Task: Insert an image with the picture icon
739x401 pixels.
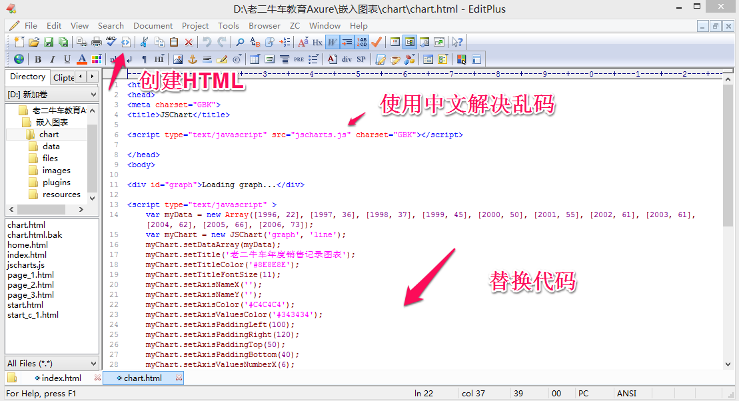Action: [x=178, y=59]
